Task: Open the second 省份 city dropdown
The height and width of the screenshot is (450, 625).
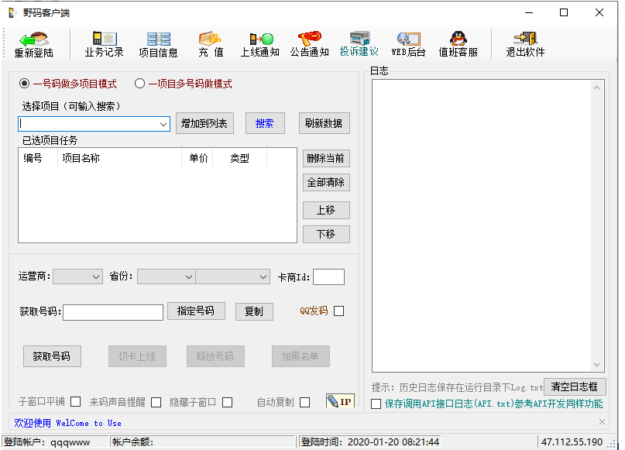Action: coord(232,277)
